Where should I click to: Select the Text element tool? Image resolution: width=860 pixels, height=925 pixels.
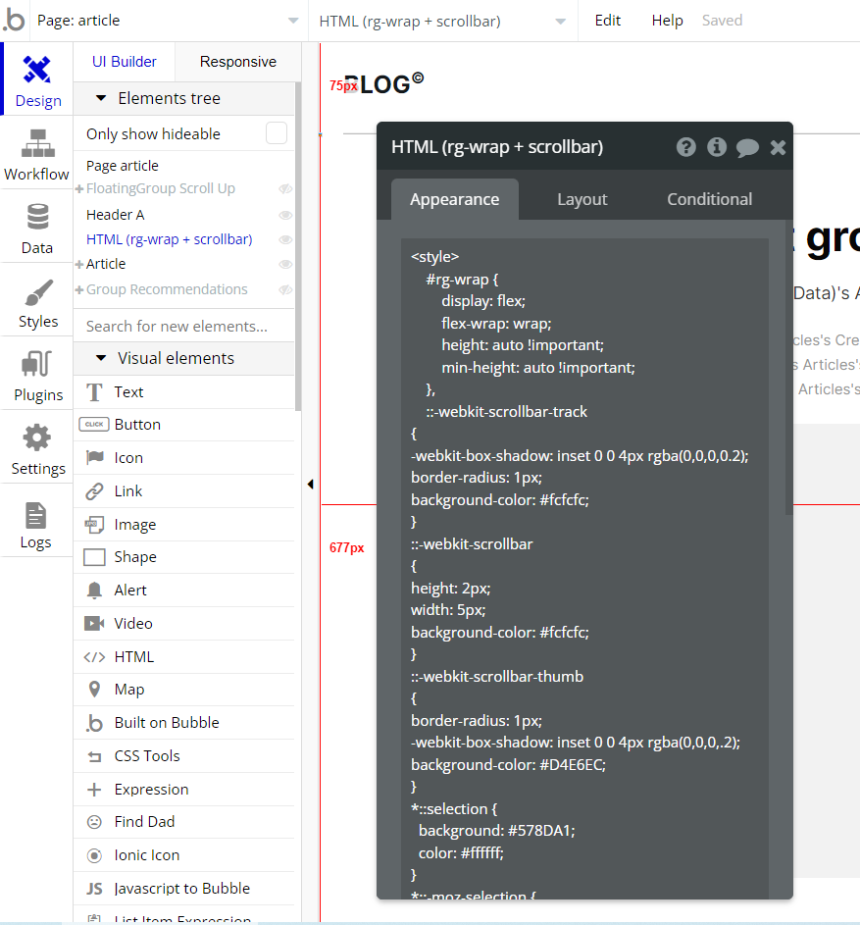click(184, 392)
